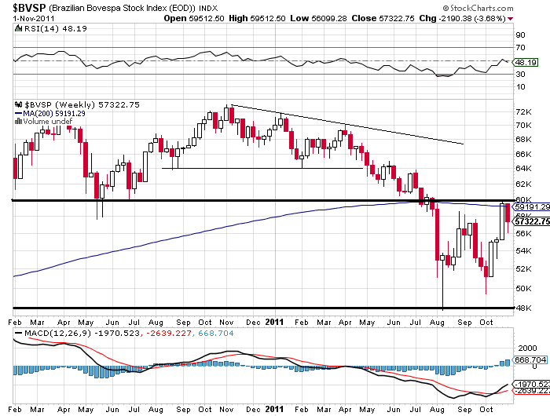Click the RSI(14) 48.19 legend label
The height and width of the screenshot is (416, 550).
(x=56, y=29)
